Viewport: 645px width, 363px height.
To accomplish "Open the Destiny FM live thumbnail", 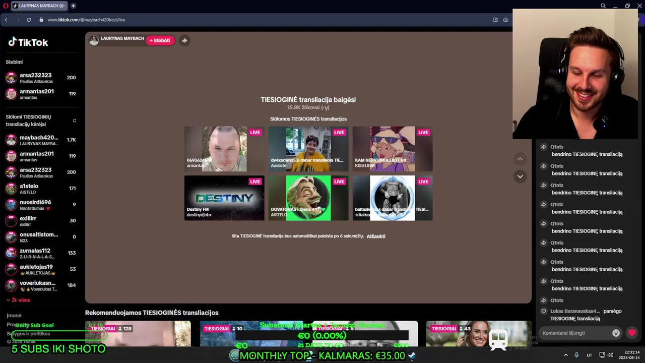I will [224, 198].
